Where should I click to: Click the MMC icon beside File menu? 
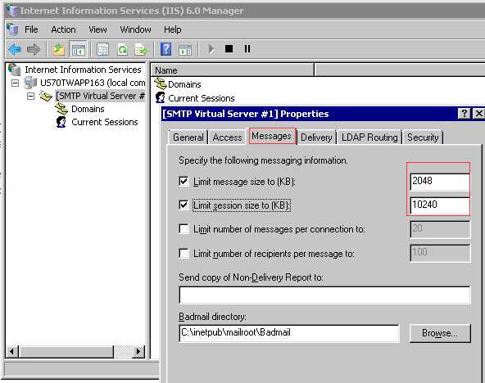click(12, 29)
